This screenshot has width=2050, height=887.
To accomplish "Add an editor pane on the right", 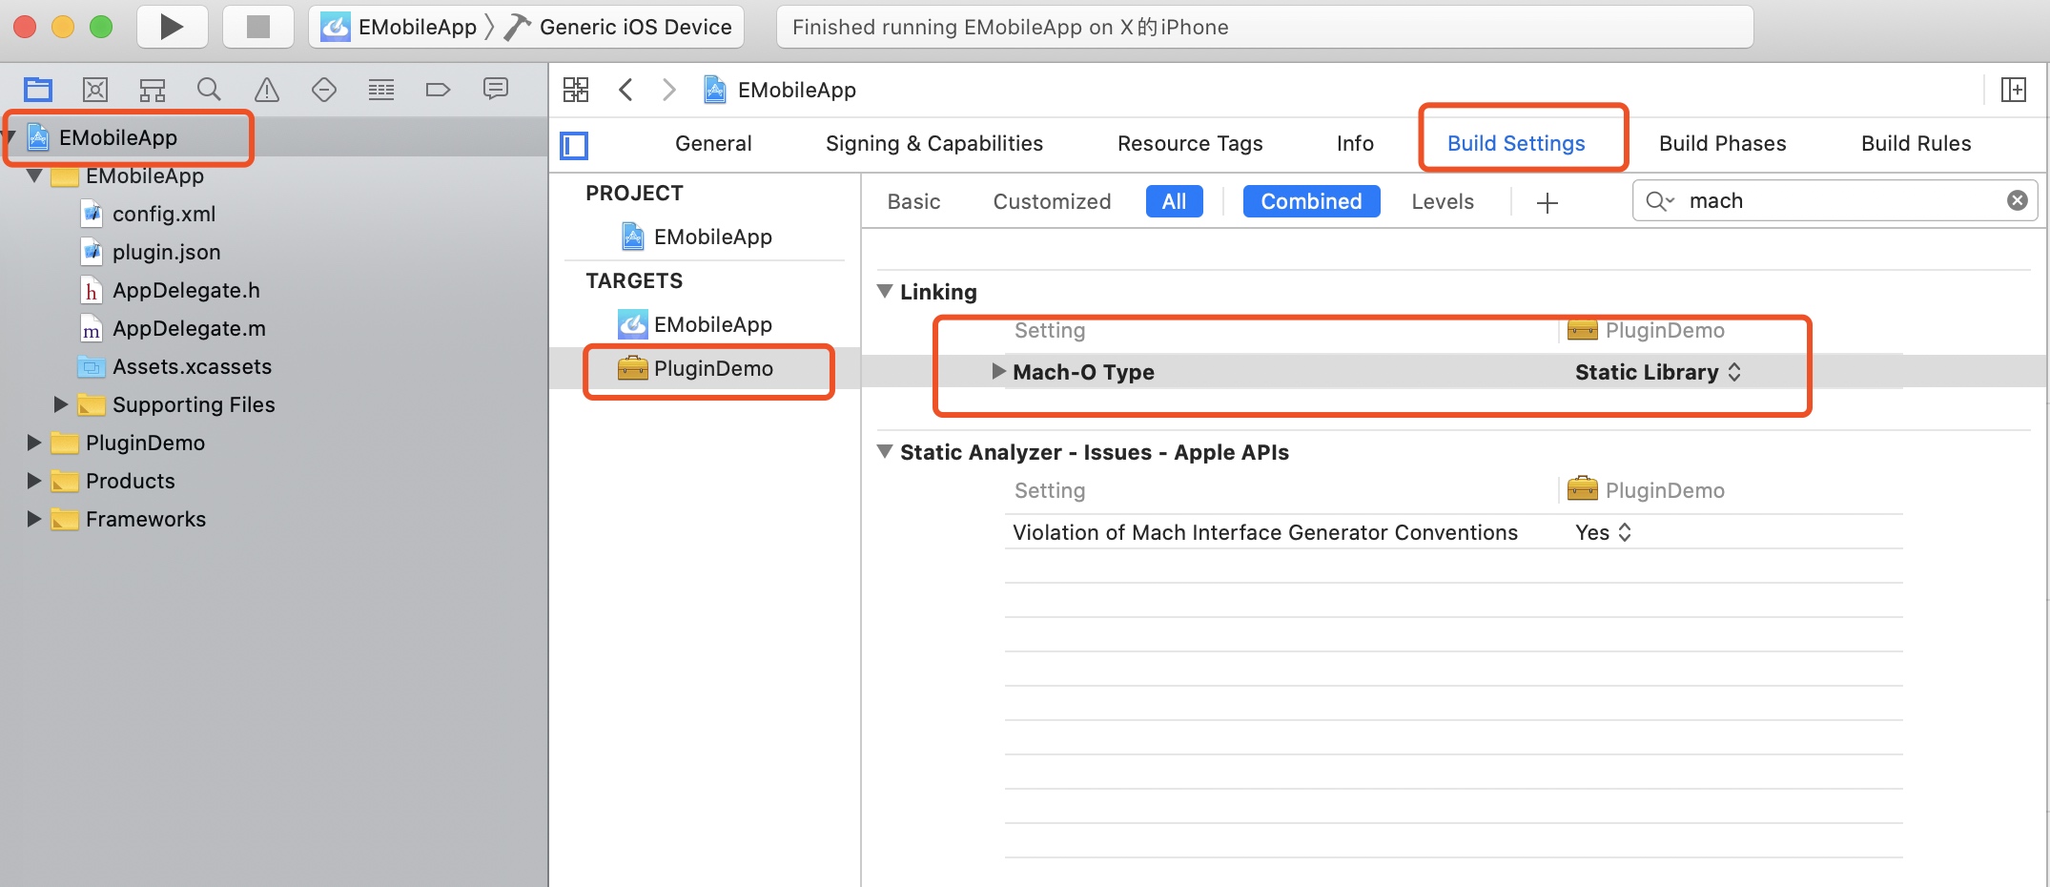I will [x=2014, y=90].
